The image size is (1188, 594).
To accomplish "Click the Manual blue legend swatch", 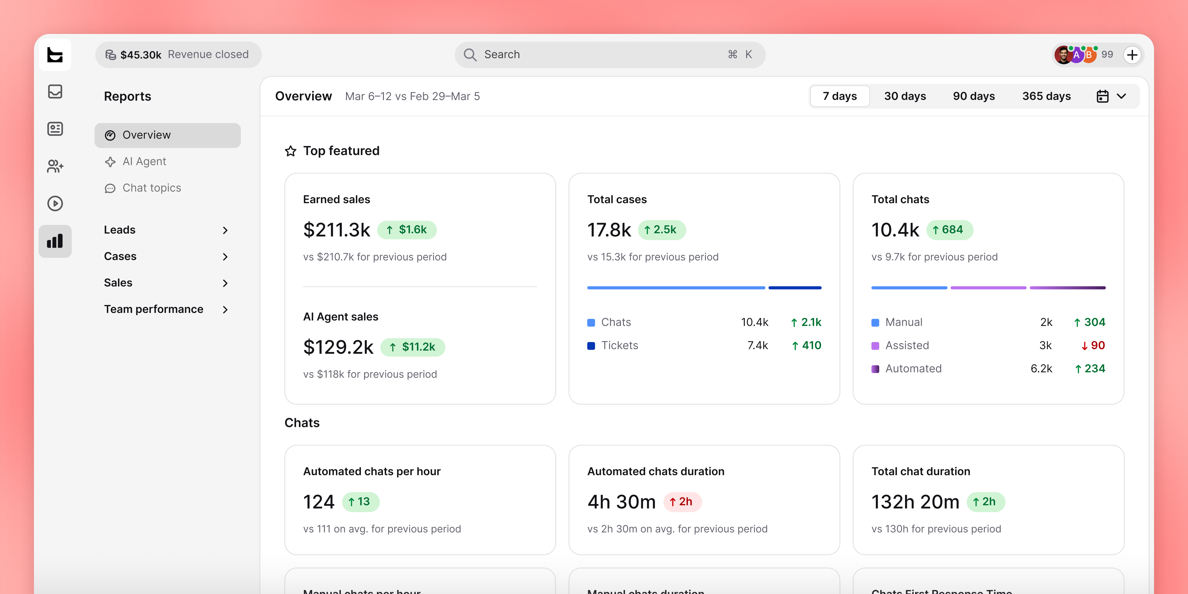I will pos(875,323).
